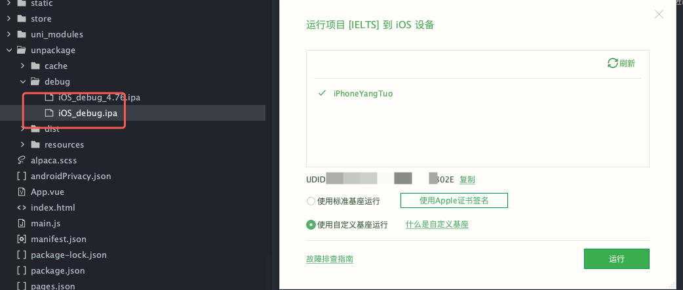Click the iOS_debug_4.76.ipa file icon
Image resolution: width=683 pixels, height=290 pixels.
(x=49, y=97)
